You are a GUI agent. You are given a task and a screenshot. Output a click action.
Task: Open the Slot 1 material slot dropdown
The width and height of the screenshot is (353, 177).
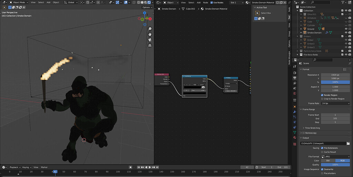[236, 2]
